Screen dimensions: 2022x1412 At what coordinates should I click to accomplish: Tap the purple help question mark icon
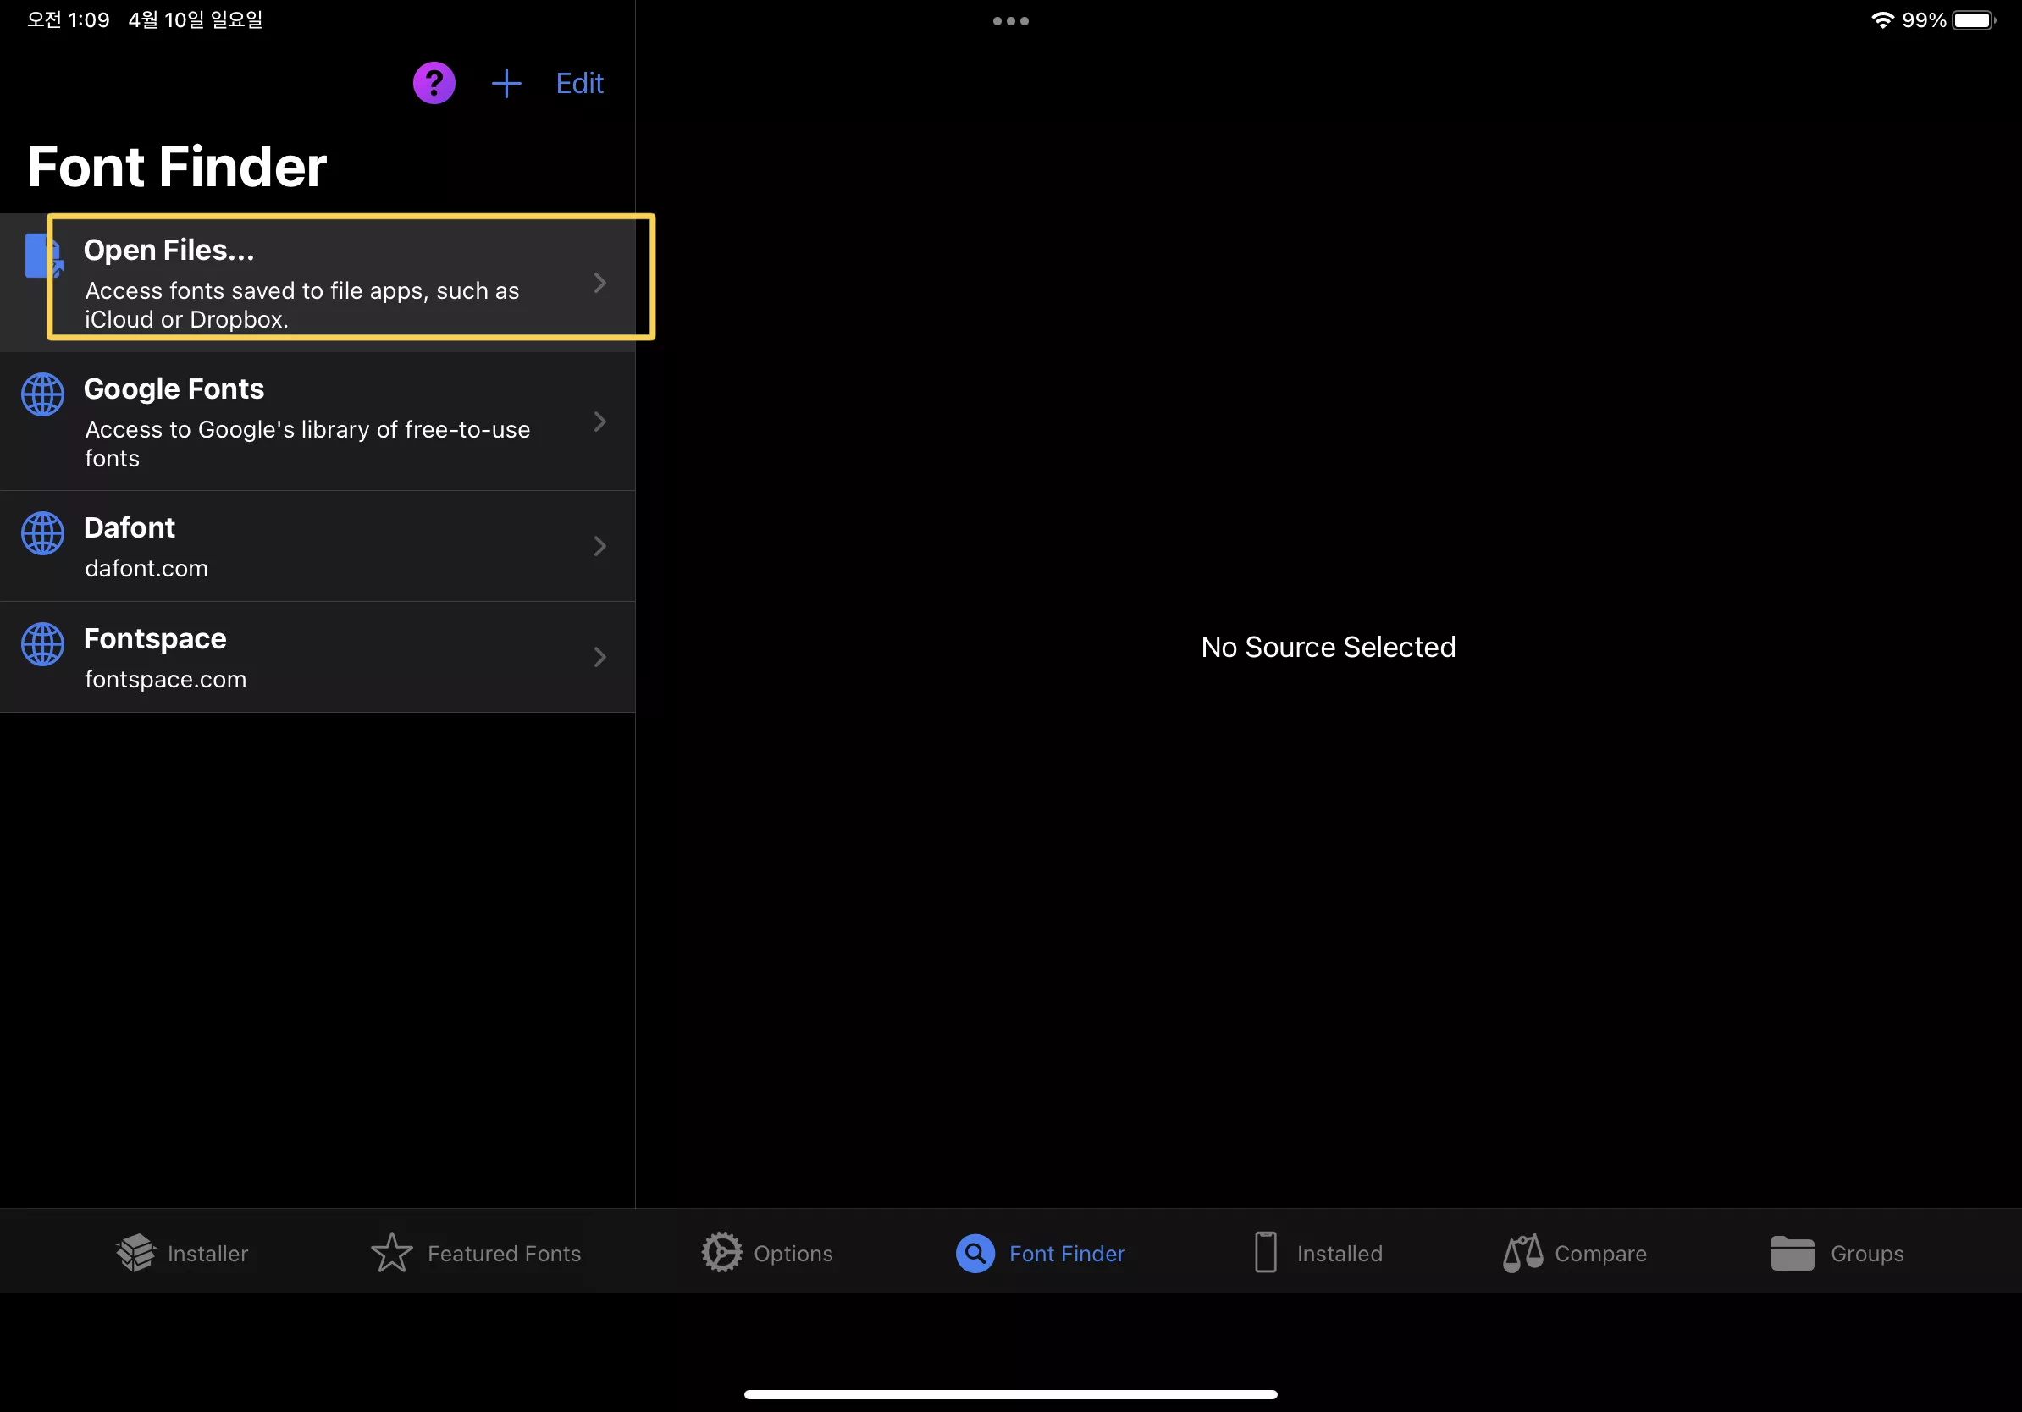point(434,84)
